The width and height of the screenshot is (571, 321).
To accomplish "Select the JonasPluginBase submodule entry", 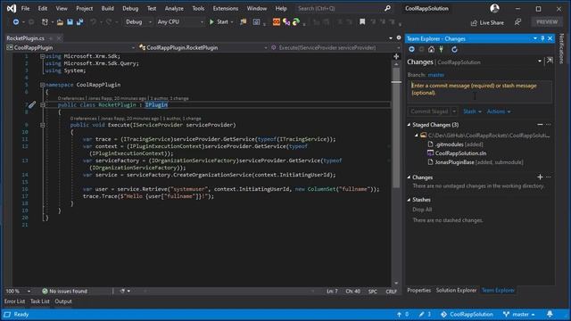I will click(476, 162).
